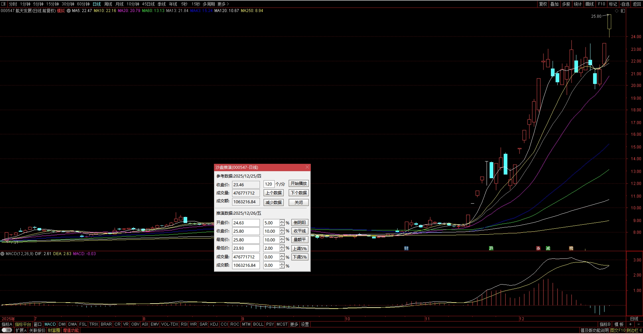Click the diamond icon near chart top
This screenshot has height=334, width=643.
pos(617,11)
